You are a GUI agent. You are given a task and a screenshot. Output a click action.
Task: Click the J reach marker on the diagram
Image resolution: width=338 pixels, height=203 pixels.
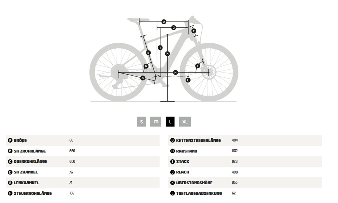173,28
